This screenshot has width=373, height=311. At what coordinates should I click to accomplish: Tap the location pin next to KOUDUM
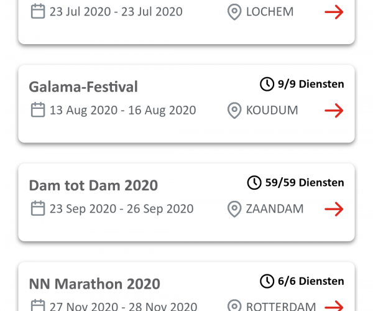coord(234,111)
